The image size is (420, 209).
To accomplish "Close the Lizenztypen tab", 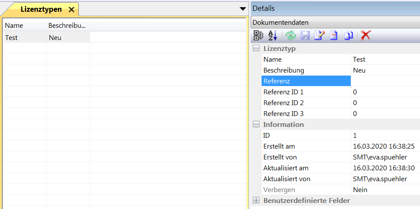I will [72, 10].
